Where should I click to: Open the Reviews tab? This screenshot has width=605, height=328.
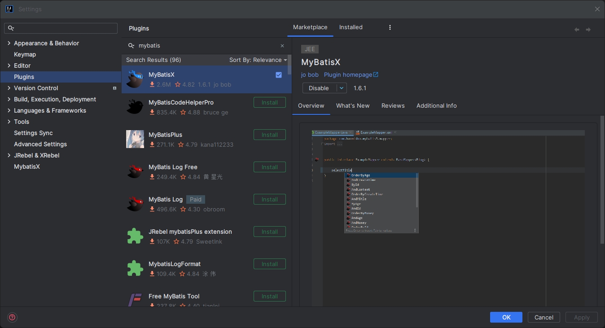(x=393, y=106)
